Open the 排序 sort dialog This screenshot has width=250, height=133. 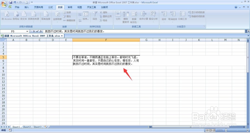[x=86, y=15]
